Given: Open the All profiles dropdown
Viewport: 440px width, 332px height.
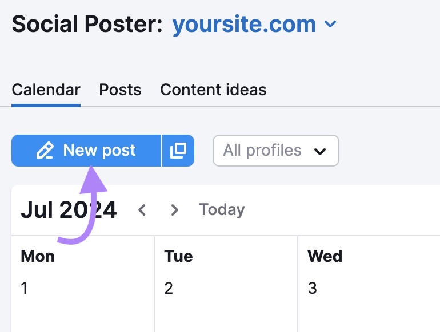Looking at the screenshot, I should [x=275, y=151].
